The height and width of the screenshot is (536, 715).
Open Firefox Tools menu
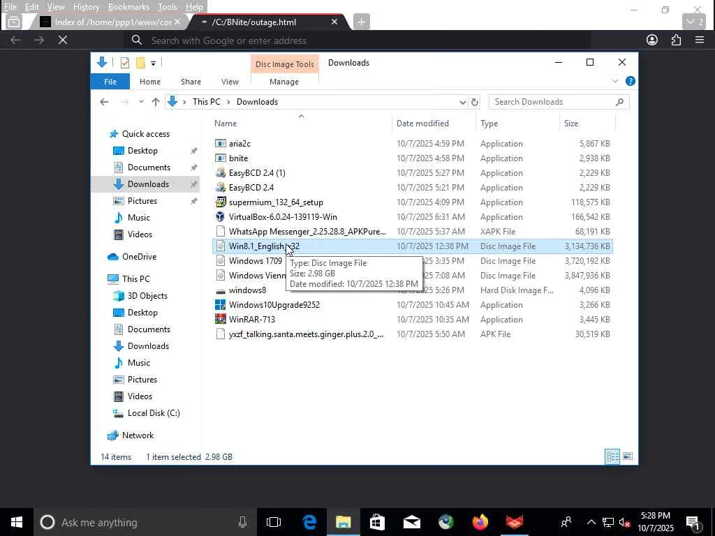(167, 7)
